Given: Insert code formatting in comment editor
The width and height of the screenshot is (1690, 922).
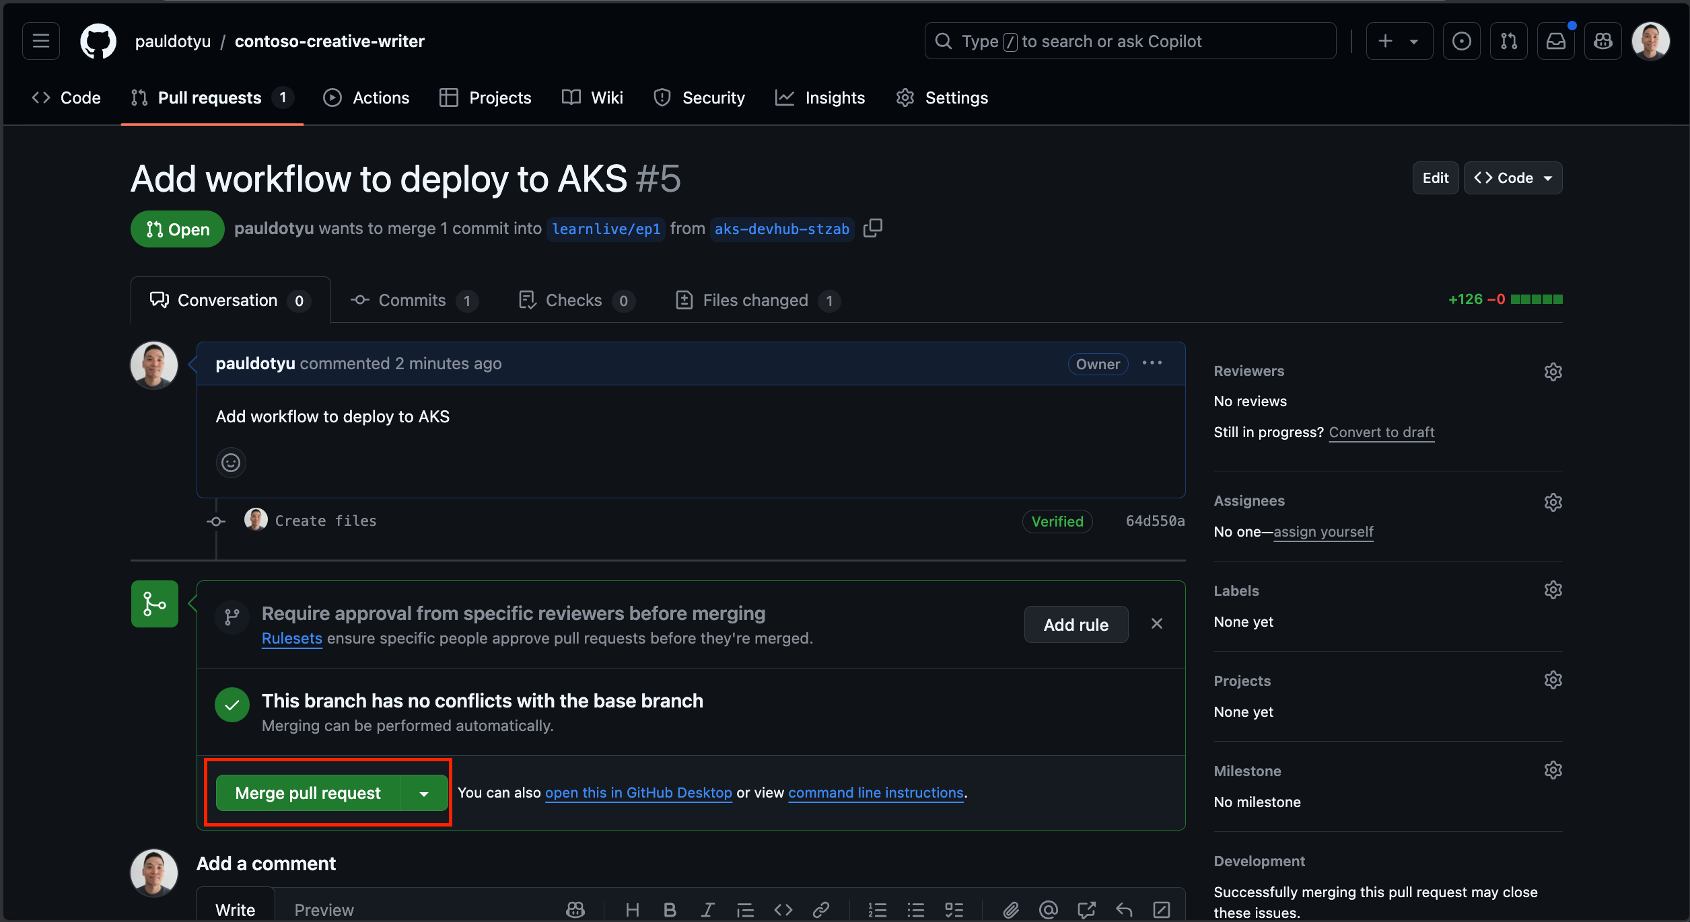Looking at the screenshot, I should pos(783,910).
